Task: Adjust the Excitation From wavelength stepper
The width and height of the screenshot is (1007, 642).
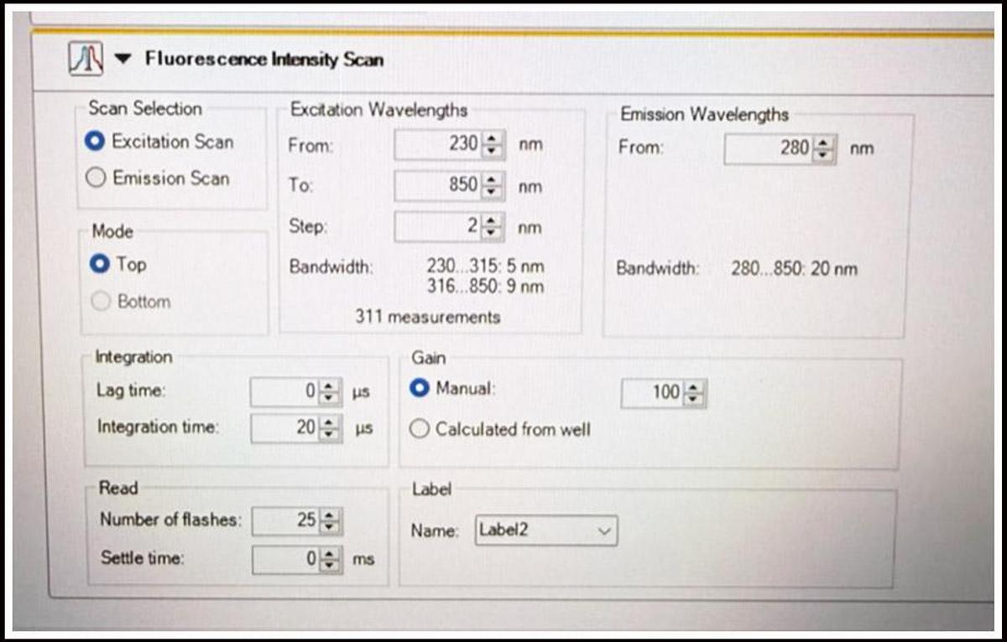Action: [x=493, y=145]
